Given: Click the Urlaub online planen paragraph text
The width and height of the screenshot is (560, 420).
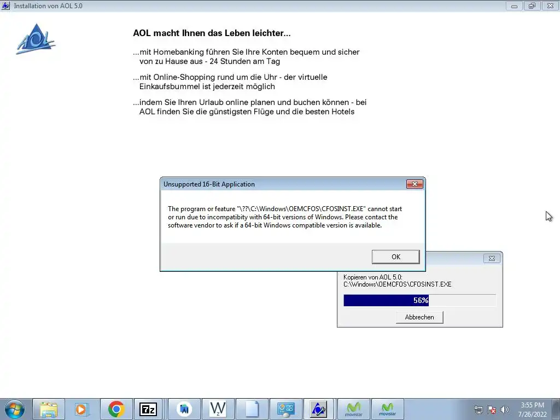Looking at the screenshot, I should tap(249, 107).
